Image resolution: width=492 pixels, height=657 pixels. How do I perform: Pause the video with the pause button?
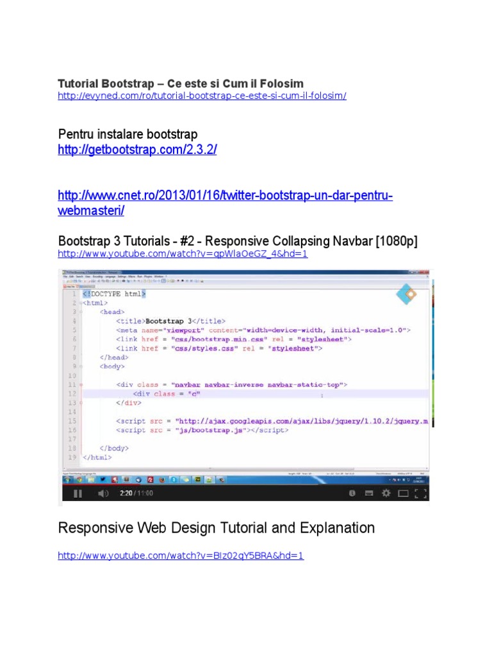78,493
